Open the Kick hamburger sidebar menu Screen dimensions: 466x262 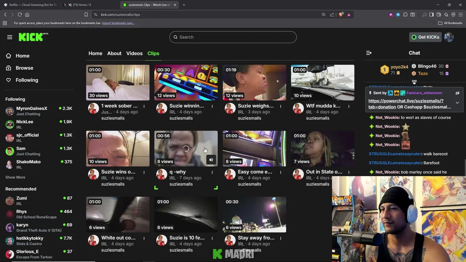pyautogui.click(x=10, y=37)
